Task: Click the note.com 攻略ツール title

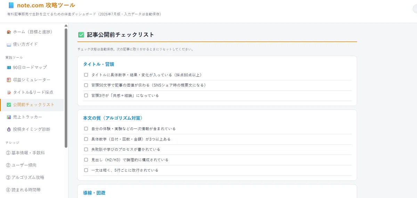Action: click(x=46, y=6)
